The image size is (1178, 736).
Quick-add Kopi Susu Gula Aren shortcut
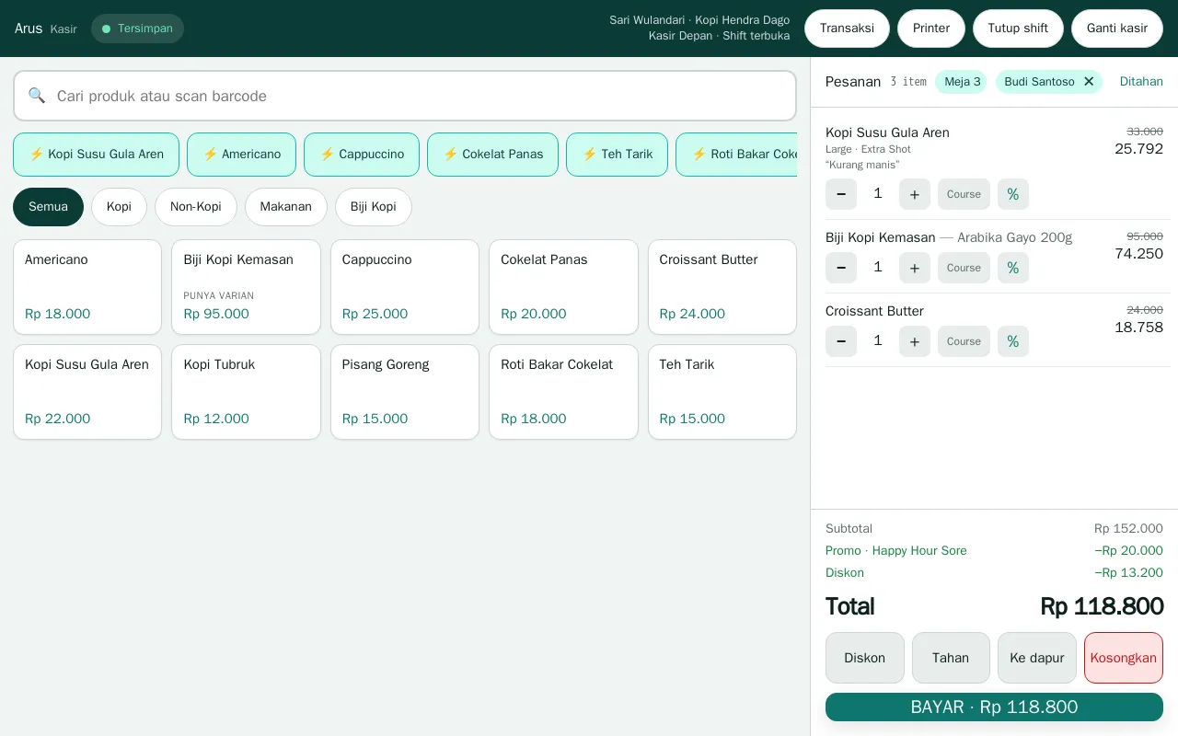[96, 155]
